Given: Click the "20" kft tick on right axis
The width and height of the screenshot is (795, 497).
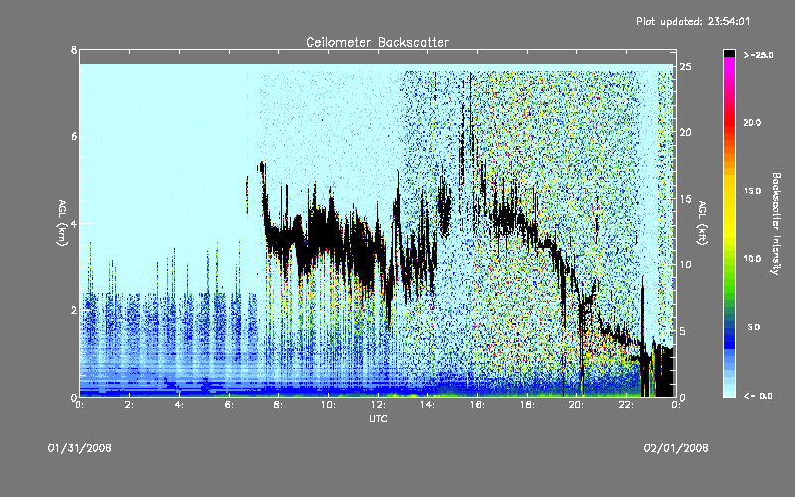Looking at the screenshot, I should click(686, 132).
